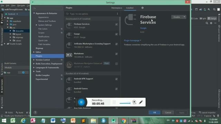The height and width of the screenshot is (124, 221).
Task: Open Google Chrome from taskbar
Action: pyautogui.click(x=124, y=121)
